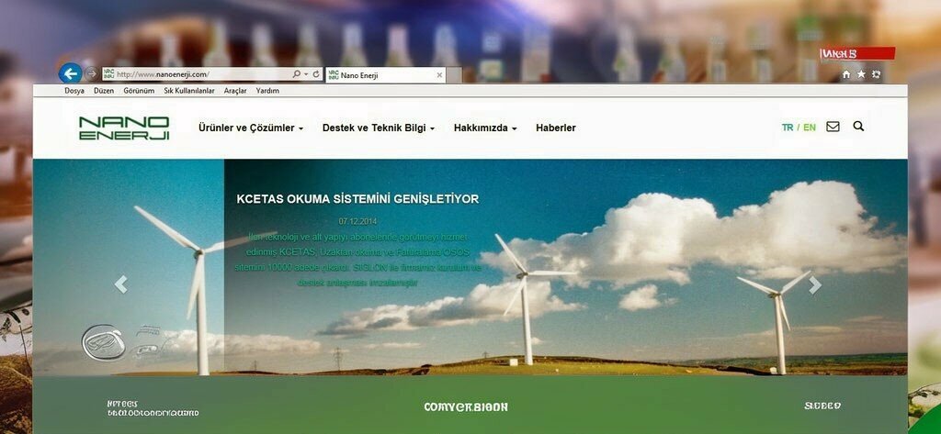Click the browser forward arrow button
The image size is (941, 434).
point(91,73)
